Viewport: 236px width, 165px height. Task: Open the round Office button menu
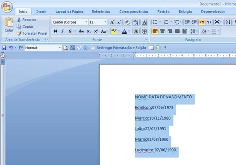pos(7,7)
